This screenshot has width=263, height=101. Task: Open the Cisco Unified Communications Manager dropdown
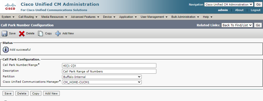[x=102, y=82]
